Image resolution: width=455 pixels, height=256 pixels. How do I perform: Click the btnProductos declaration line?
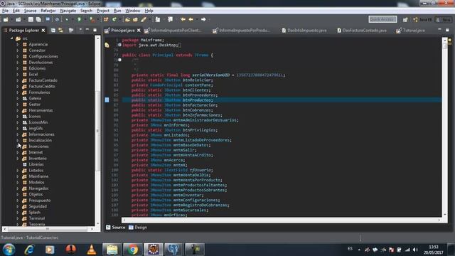click(x=282, y=100)
